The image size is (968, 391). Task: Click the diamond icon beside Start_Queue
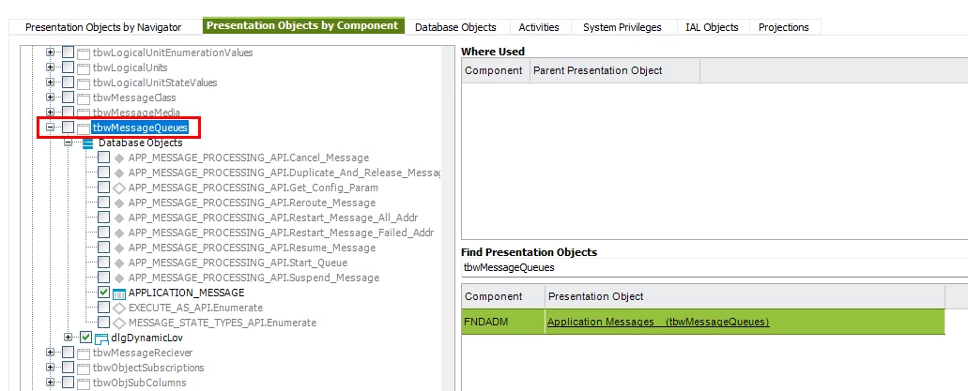click(x=119, y=263)
